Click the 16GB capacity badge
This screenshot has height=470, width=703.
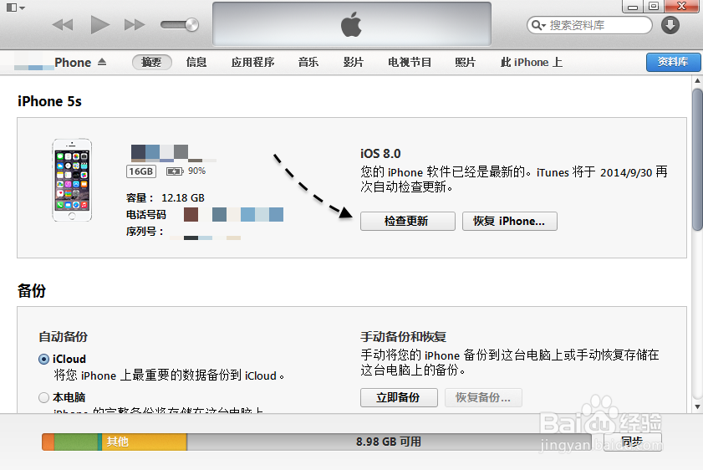pyautogui.click(x=140, y=171)
